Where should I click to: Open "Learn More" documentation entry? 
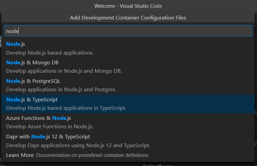pyautogui.click(x=128, y=155)
